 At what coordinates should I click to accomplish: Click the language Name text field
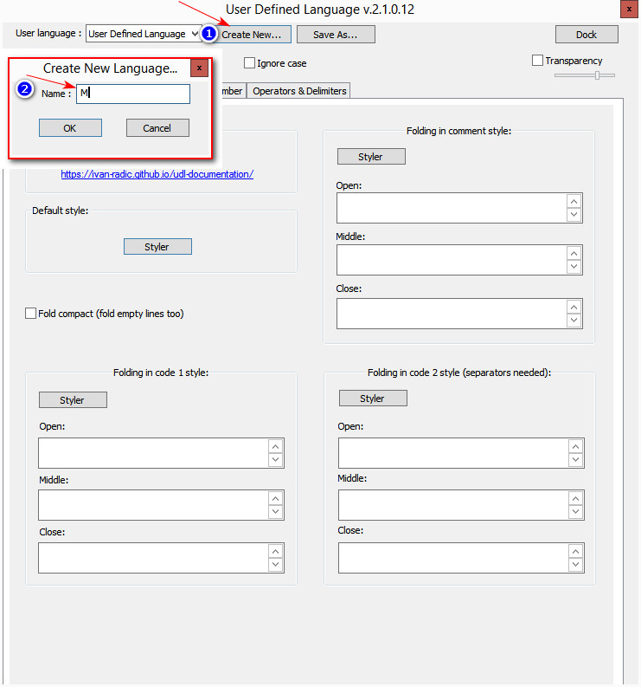tap(133, 94)
